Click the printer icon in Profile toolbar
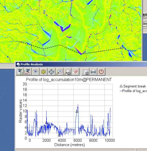This screenshot has height=151, width=147. (93, 72)
